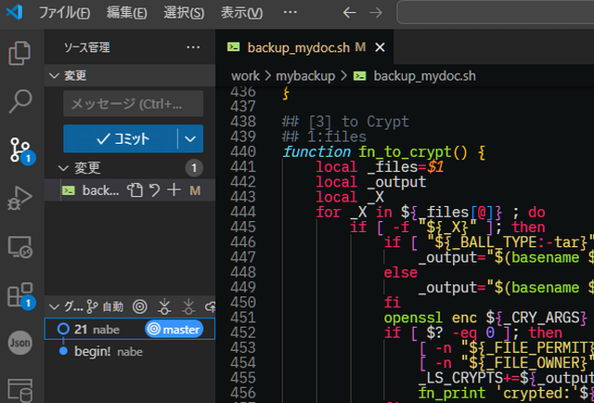
Task: Open the ファイル(F) menu
Action: (65, 13)
